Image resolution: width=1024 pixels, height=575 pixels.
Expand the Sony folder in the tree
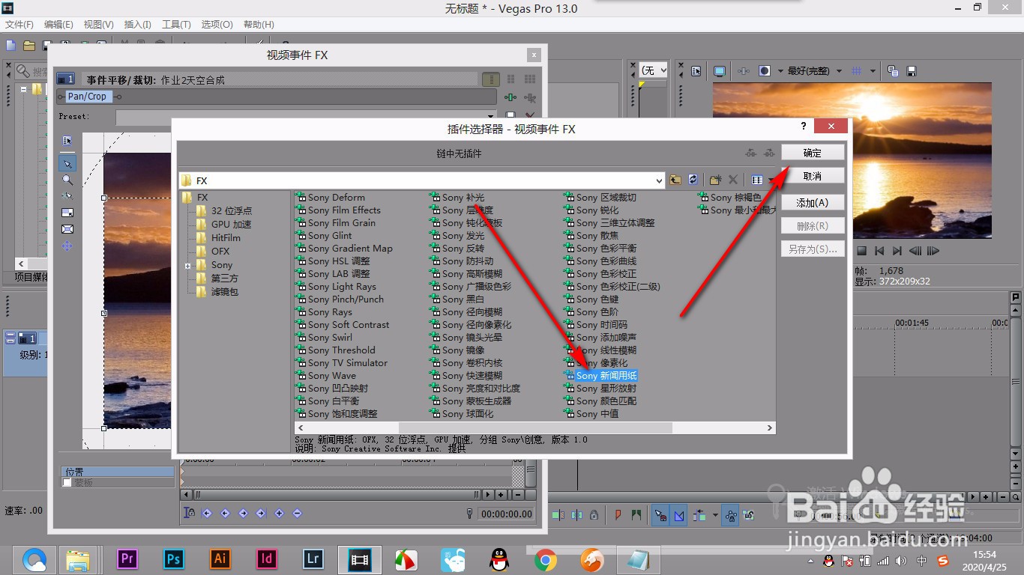pos(188,266)
